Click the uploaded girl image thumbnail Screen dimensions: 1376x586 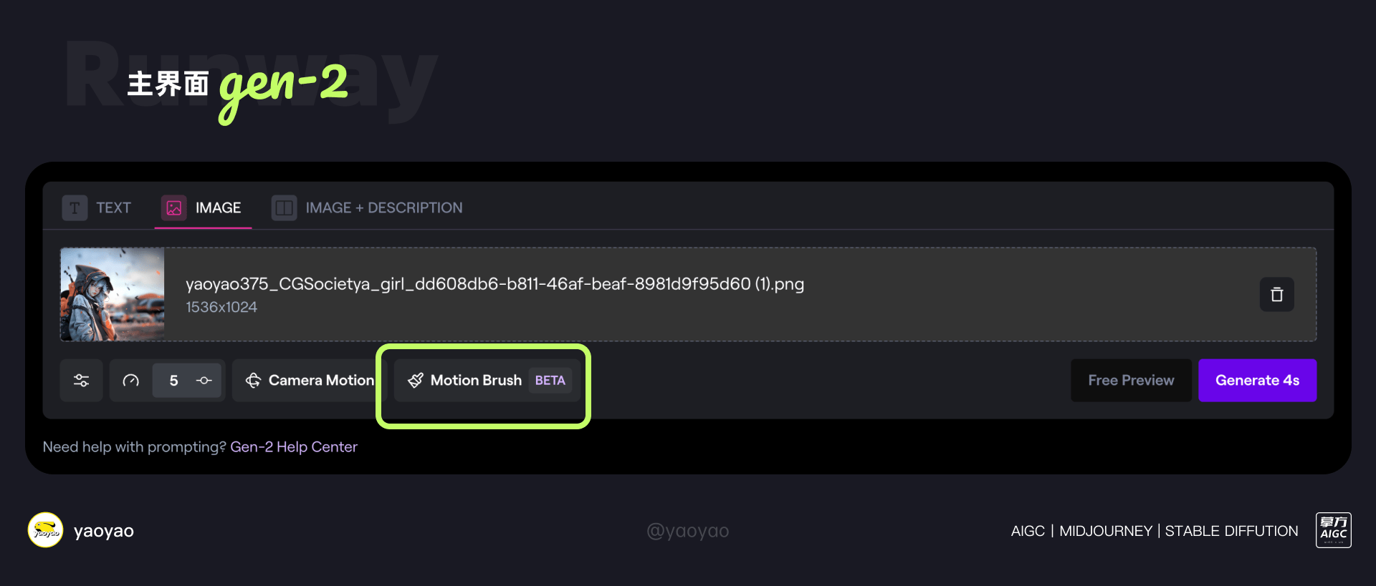[x=113, y=294]
